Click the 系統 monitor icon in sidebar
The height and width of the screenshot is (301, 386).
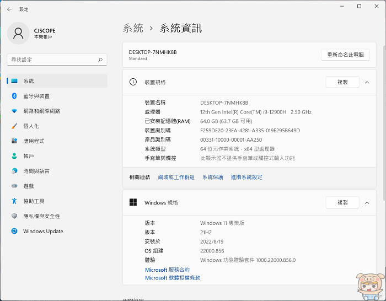point(14,81)
